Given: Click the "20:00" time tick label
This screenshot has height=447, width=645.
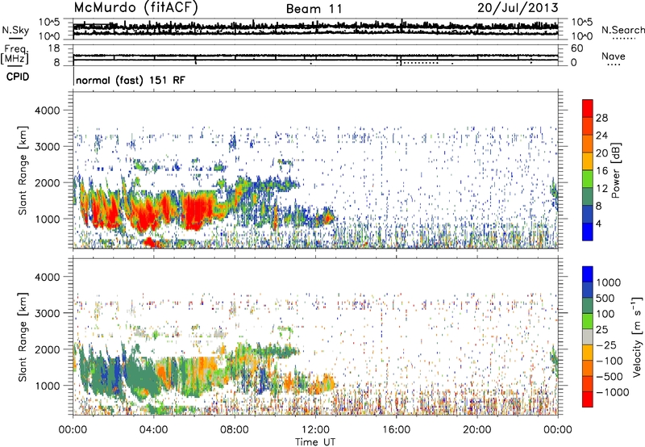Looking at the screenshot, I should (476, 430).
